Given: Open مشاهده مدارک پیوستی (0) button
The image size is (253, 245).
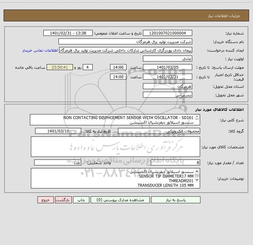Looking at the screenshot, I should click(120, 200).
